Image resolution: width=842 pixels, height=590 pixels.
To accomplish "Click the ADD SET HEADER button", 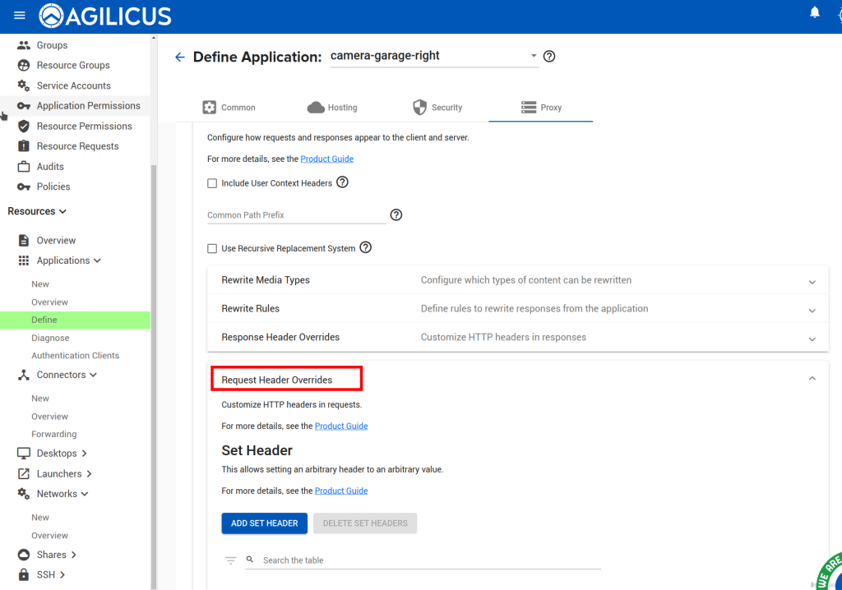I will [265, 523].
